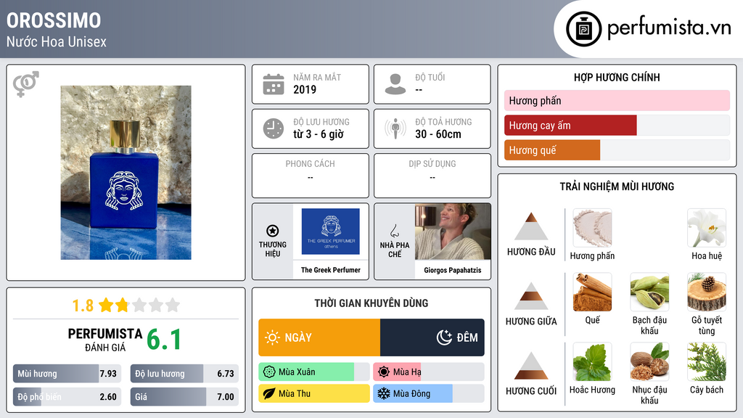
Task: Click the person silhouette icon for Độ tuổi
Action: [x=395, y=84]
